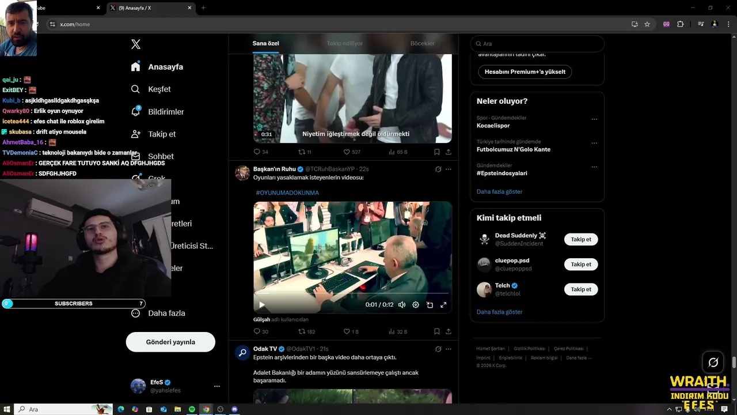Viewport: 737px width, 415px height.
Task: Click Daha fazla göster under Kimi takip etmeli
Action: [x=499, y=312]
